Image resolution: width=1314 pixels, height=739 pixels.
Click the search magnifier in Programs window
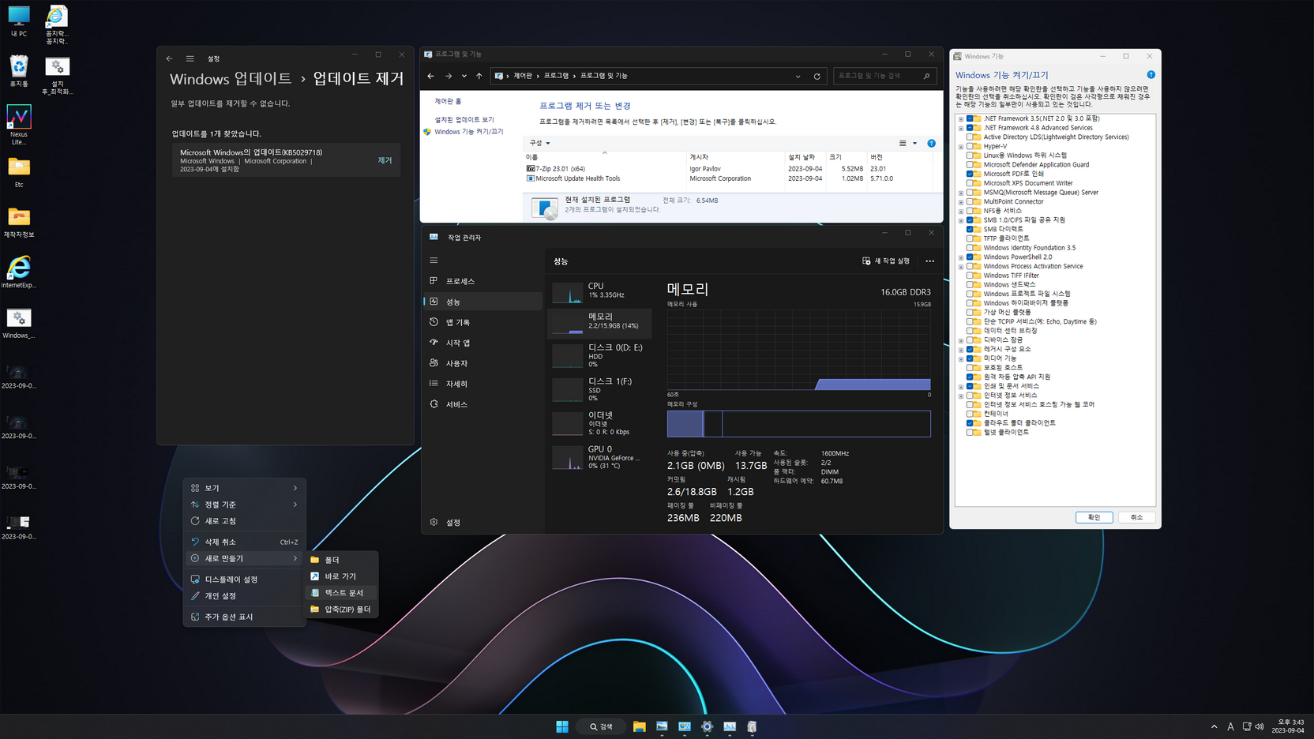coord(926,76)
